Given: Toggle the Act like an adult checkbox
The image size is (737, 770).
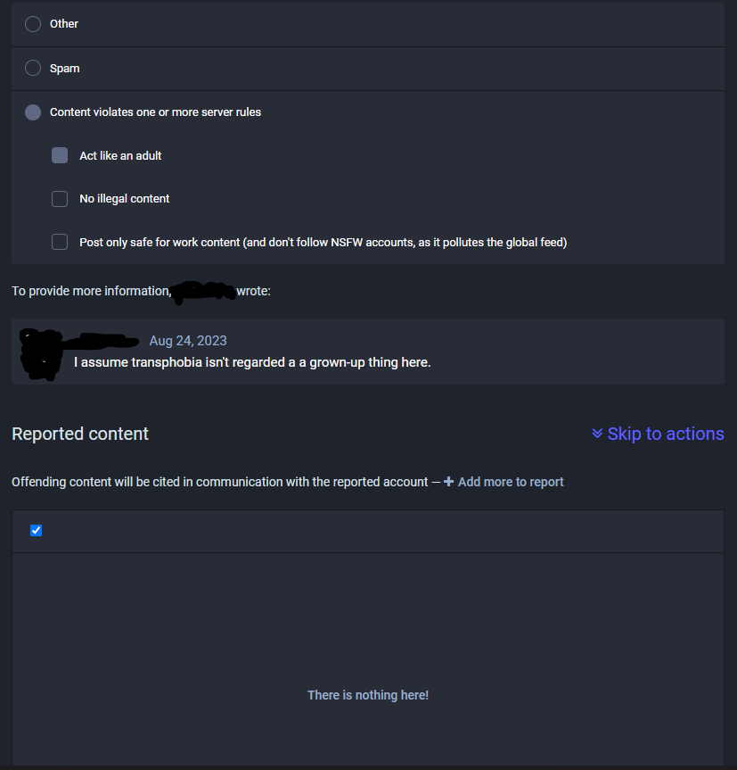Looking at the screenshot, I should click(x=60, y=155).
